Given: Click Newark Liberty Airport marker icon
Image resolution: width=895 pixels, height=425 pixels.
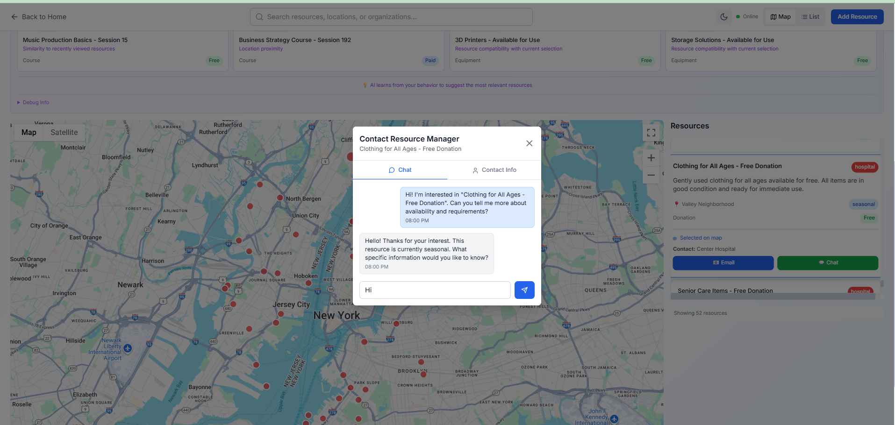Looking at the screenshot, I should pyautogui.click(x=128, y=348).
